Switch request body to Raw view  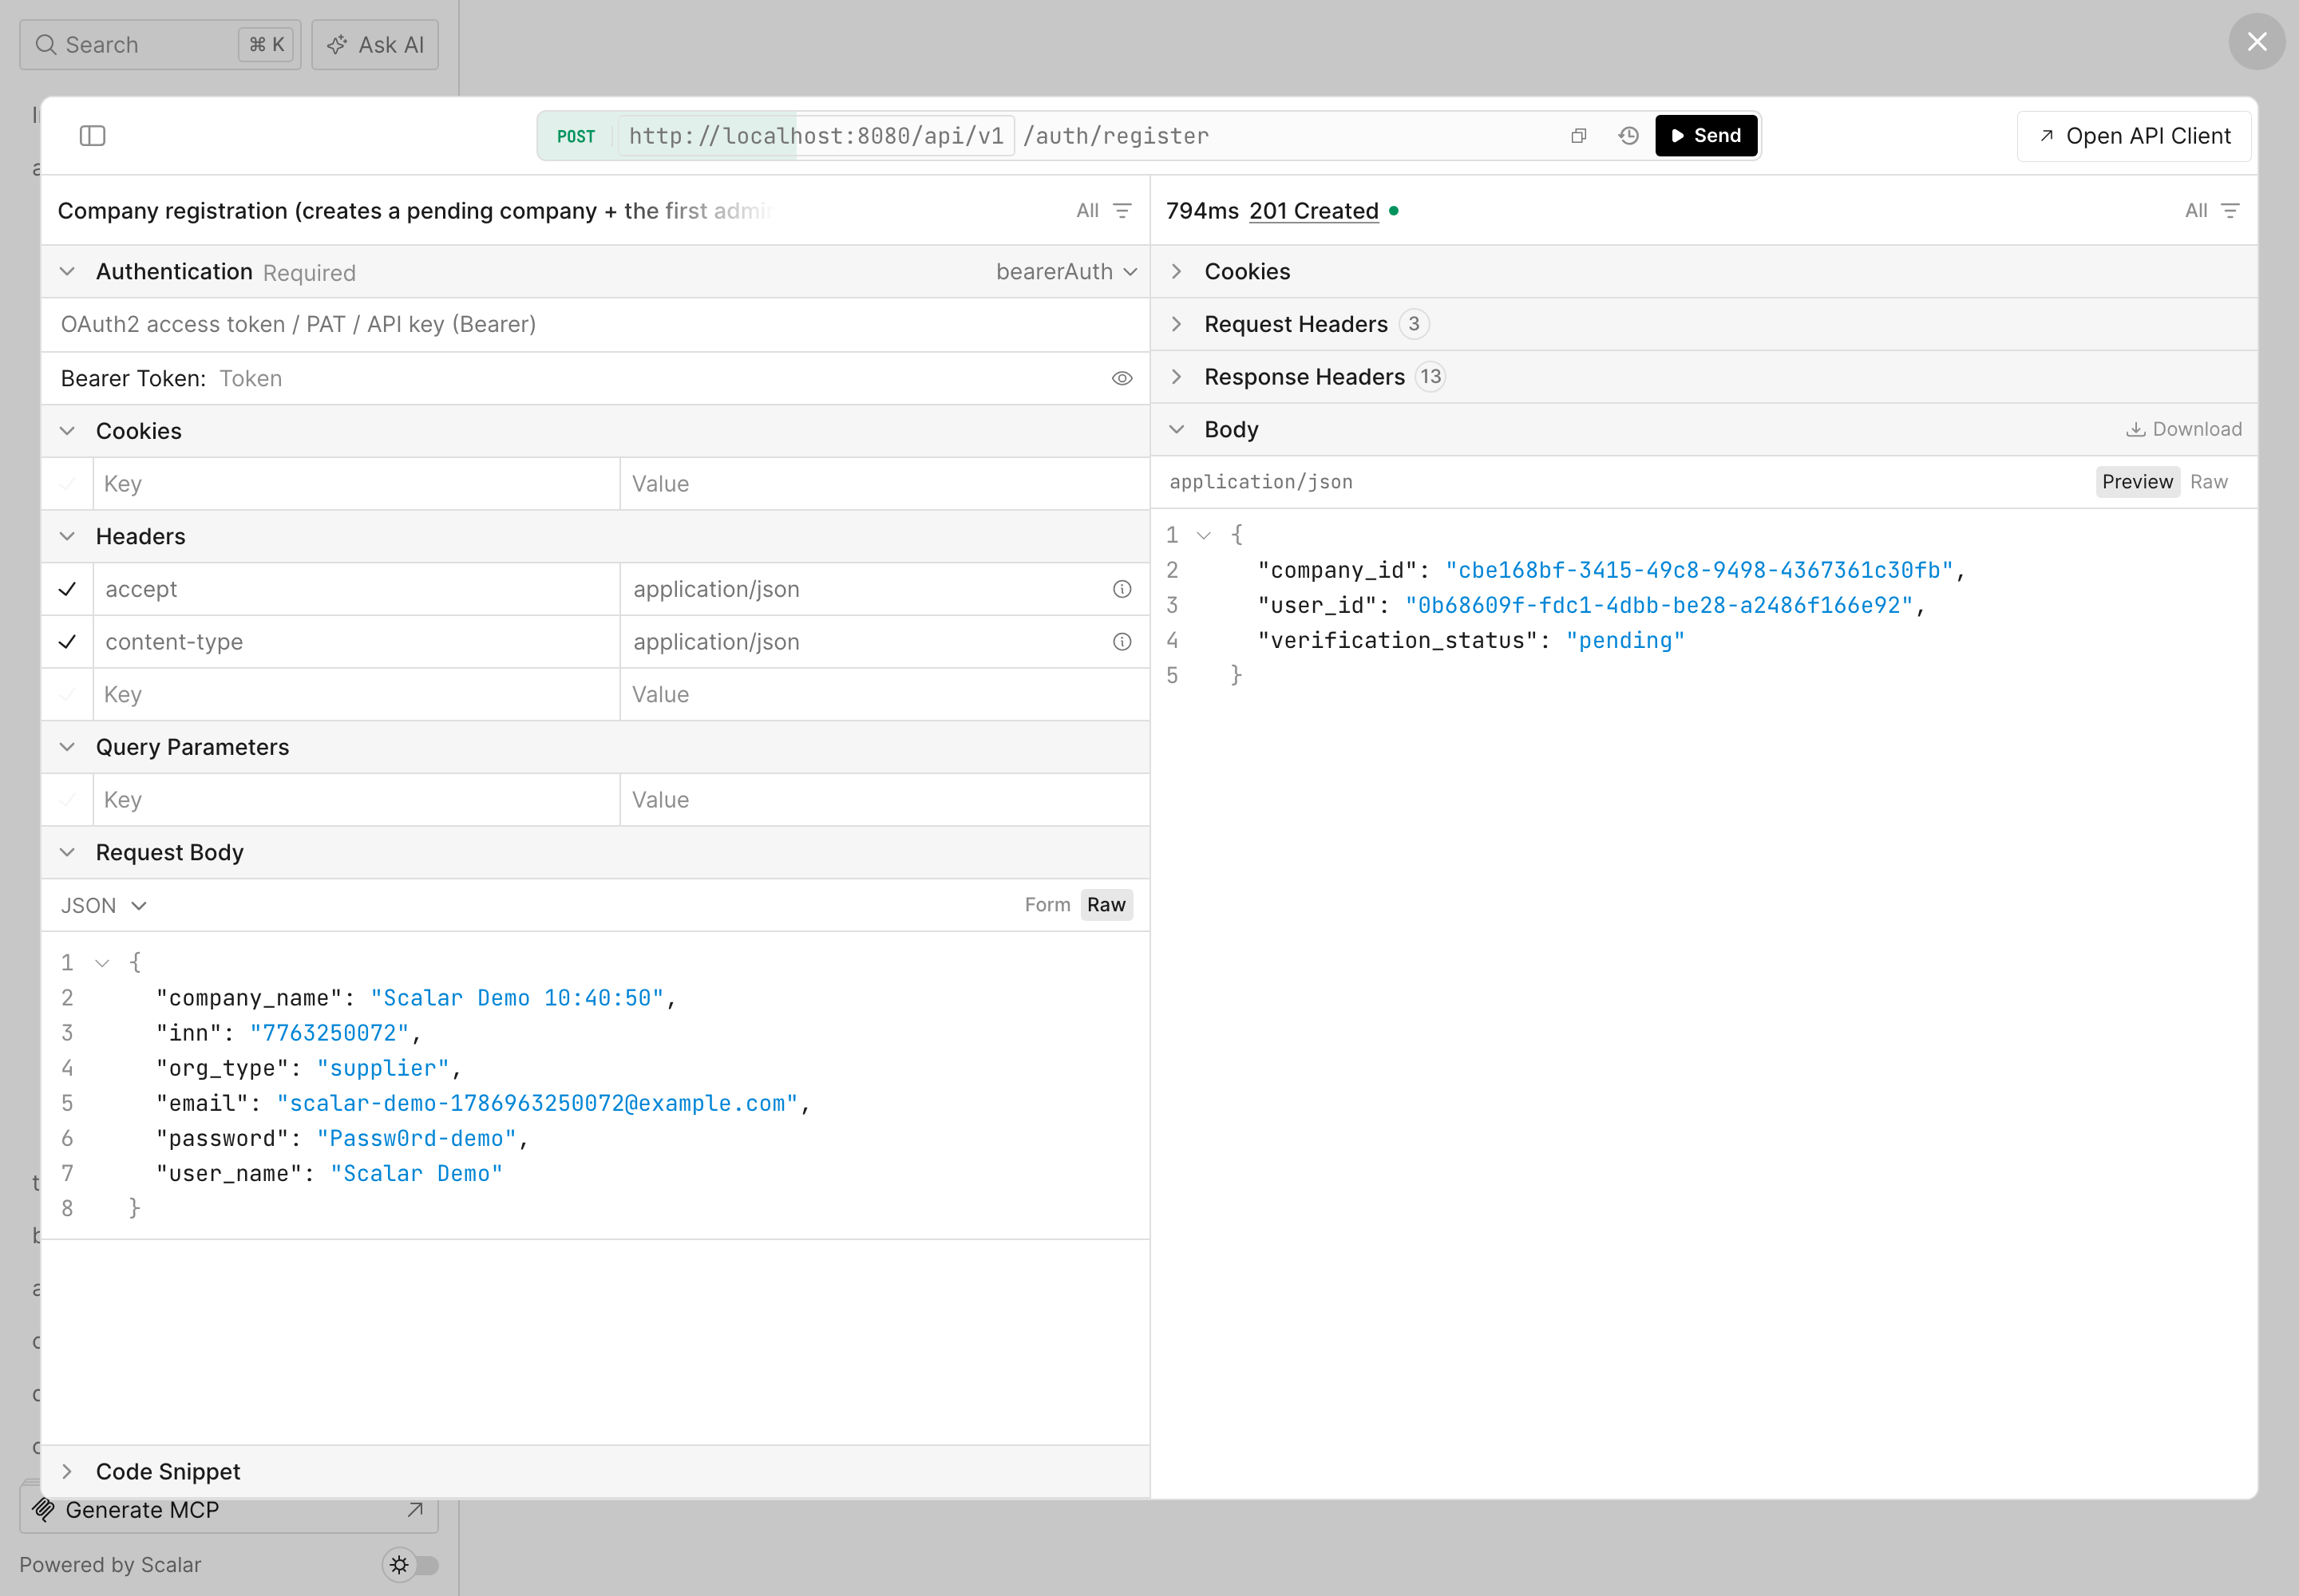[x=1106, y=905]
